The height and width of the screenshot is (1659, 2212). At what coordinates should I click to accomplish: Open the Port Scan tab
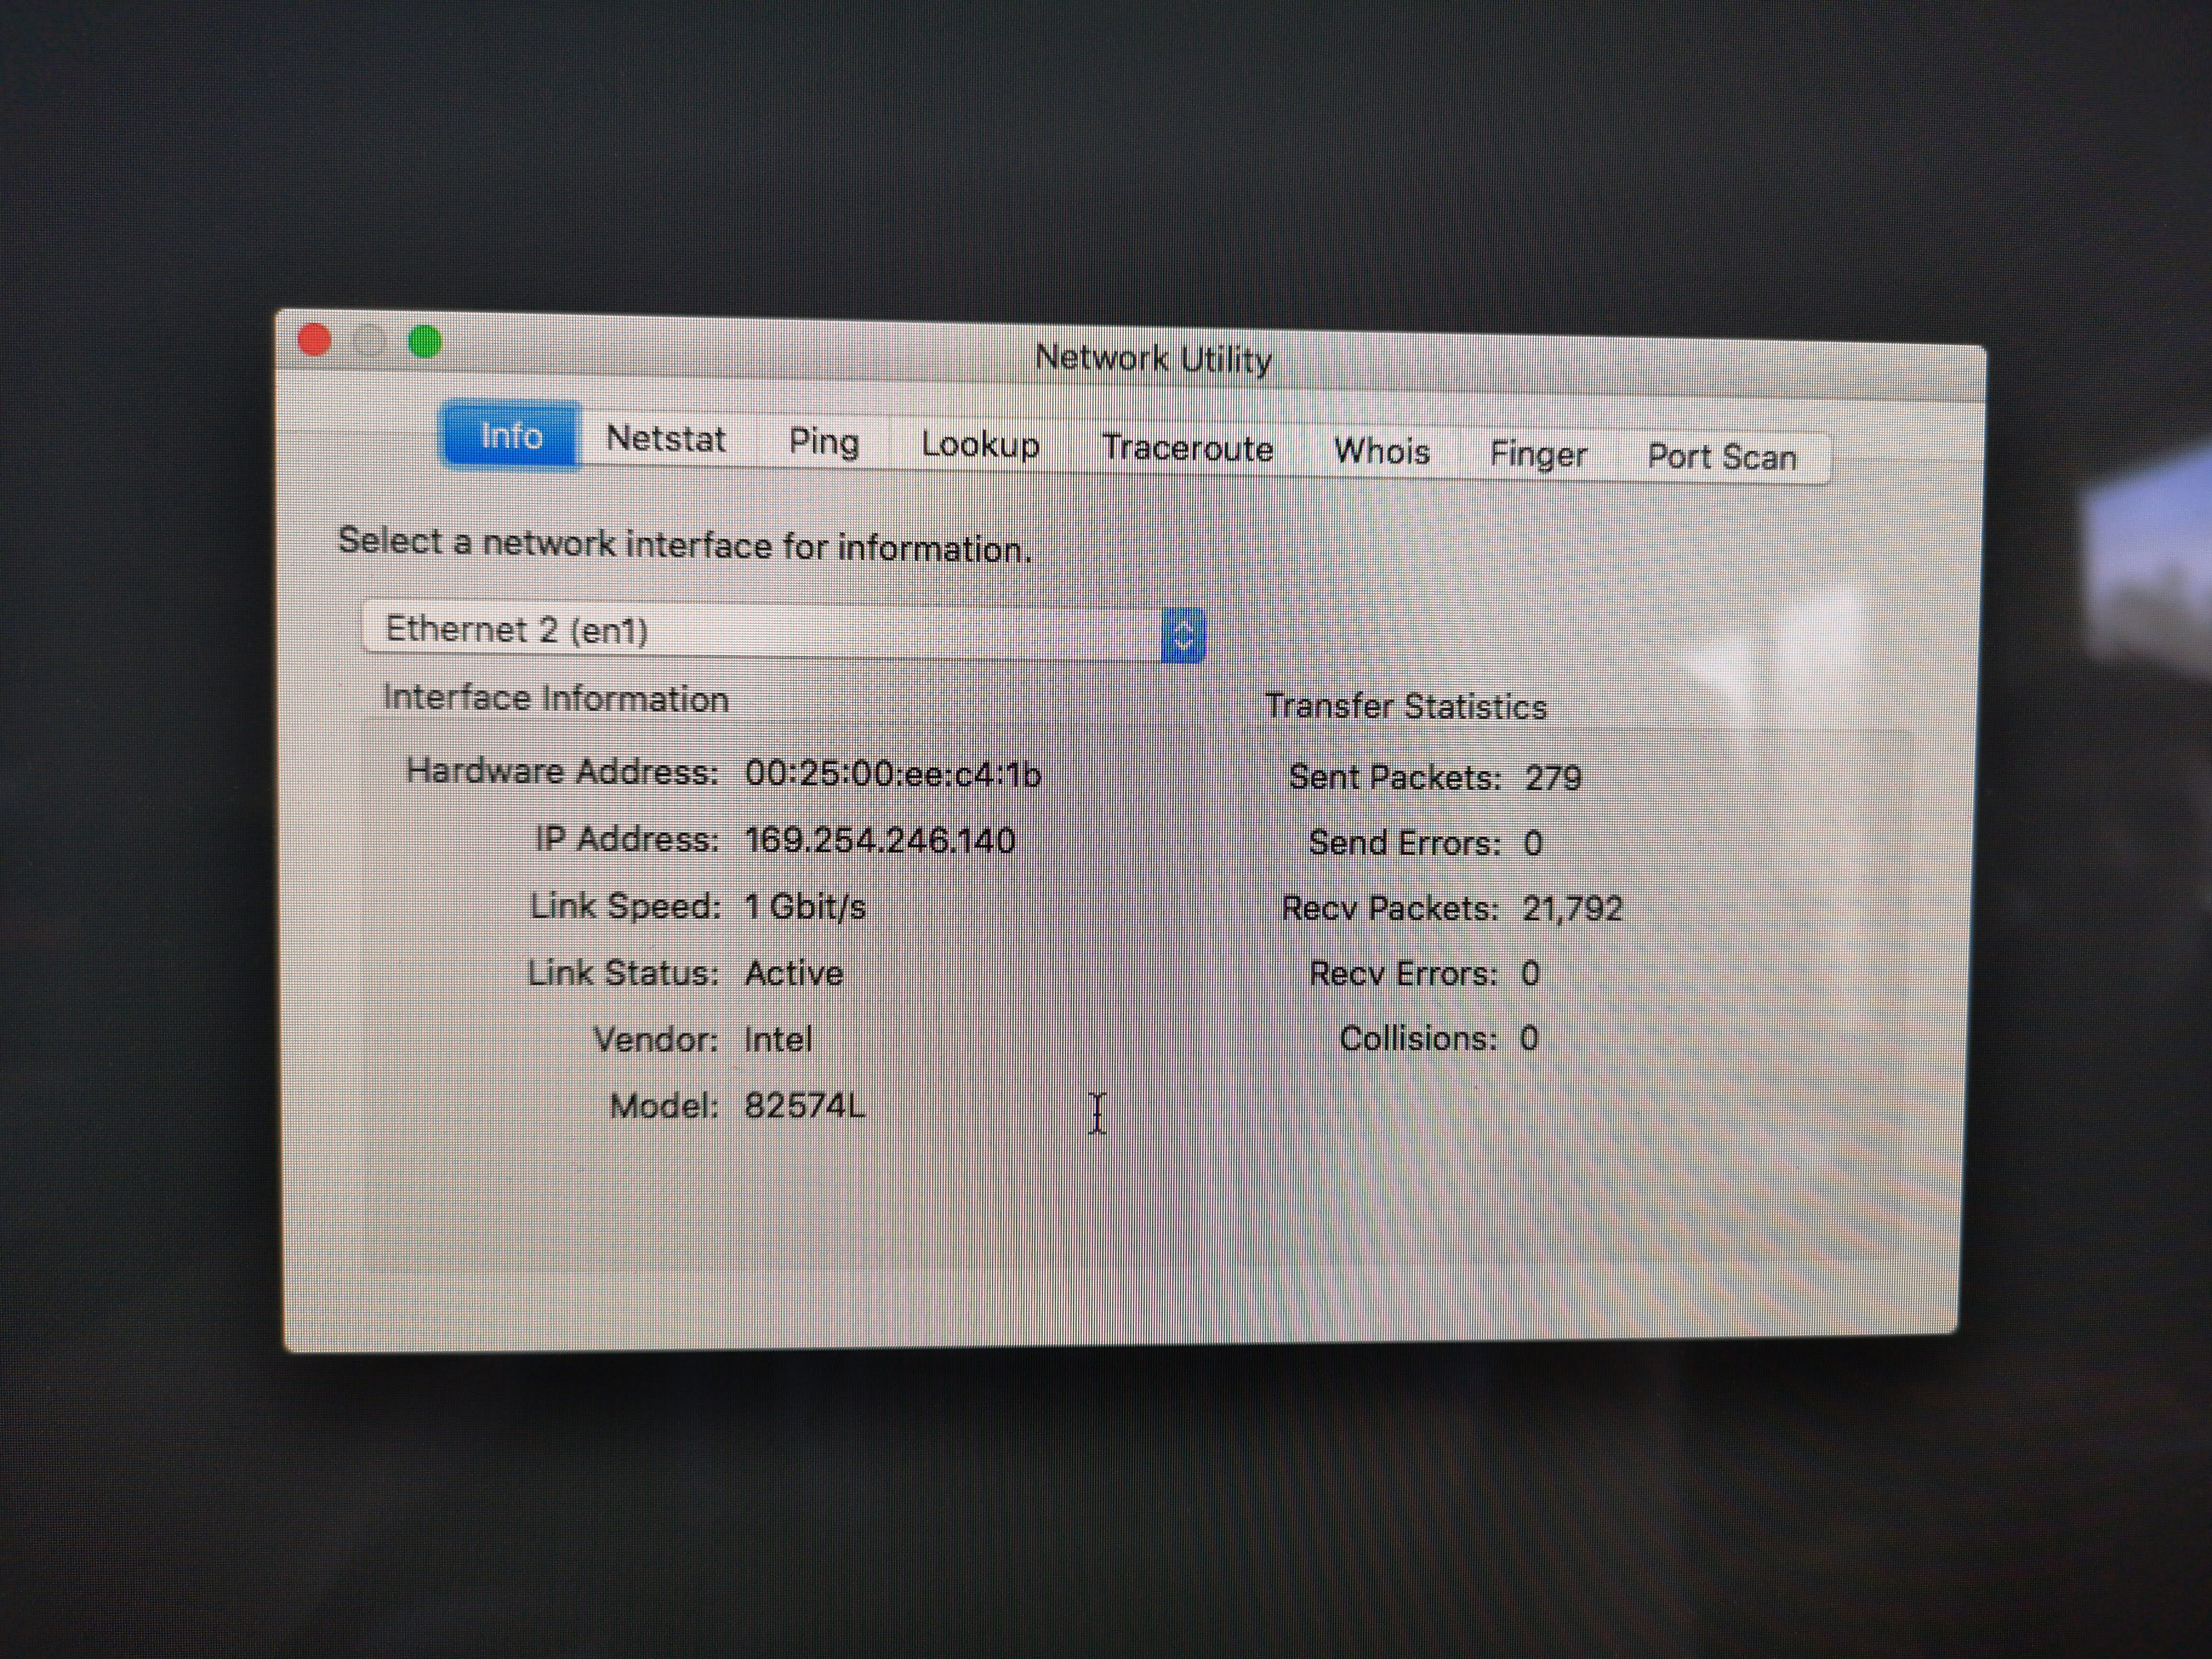(1722, 457)
